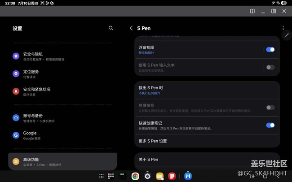Close the Settings window
The image size is (292, 182).
click(x=284, y=11)
